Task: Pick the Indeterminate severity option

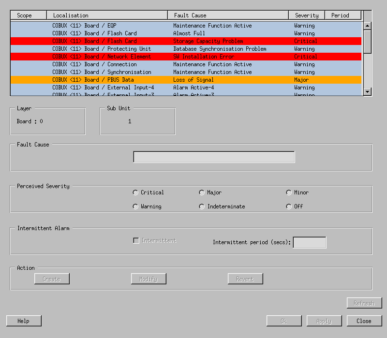Action: click(x=202, y=206)
